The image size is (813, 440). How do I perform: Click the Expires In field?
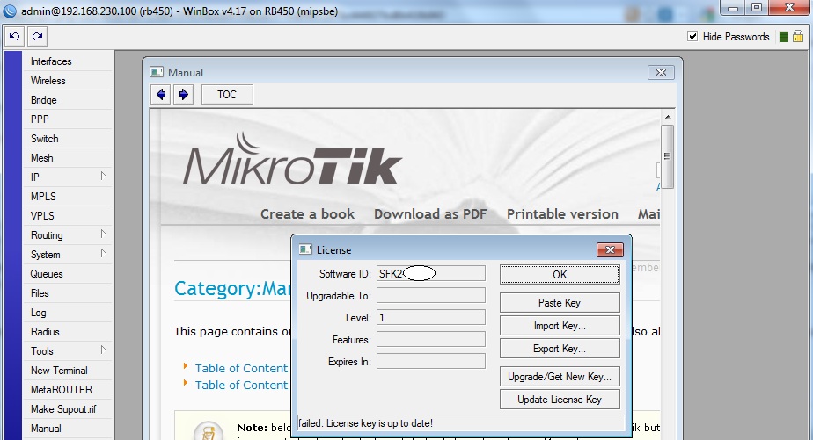tap(431, 361)
